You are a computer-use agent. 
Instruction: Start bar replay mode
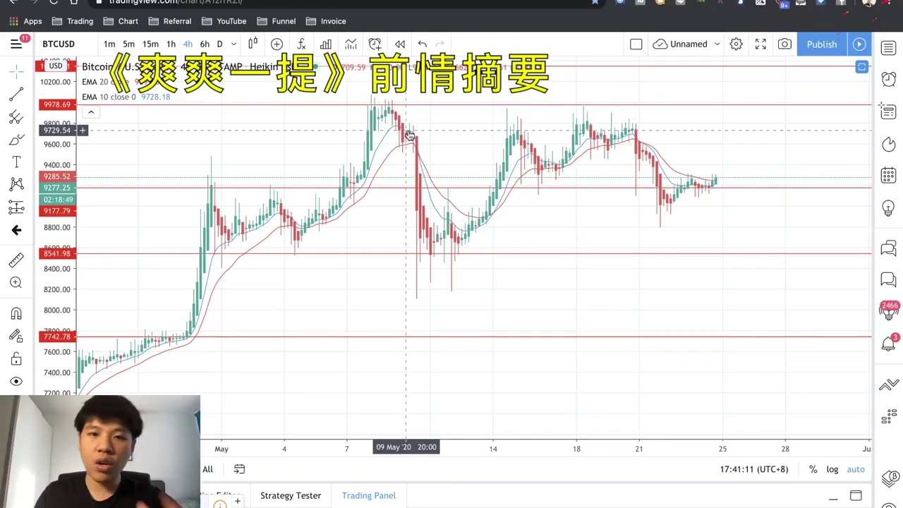pyautogui.click(x=400, y=44)
